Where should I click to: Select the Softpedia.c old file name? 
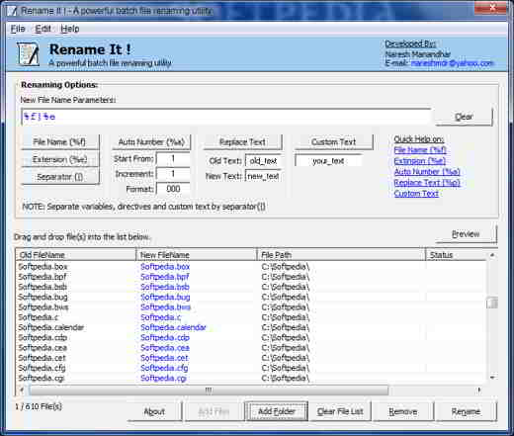[x=39, y=317]
